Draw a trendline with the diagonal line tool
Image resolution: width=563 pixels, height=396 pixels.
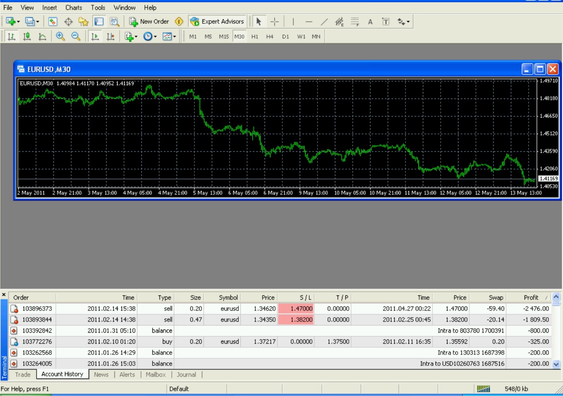324,22
